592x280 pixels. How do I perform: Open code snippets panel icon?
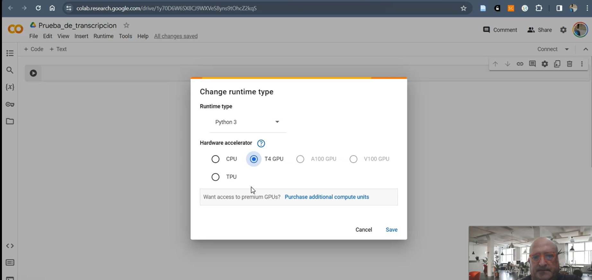coord(10,246)
